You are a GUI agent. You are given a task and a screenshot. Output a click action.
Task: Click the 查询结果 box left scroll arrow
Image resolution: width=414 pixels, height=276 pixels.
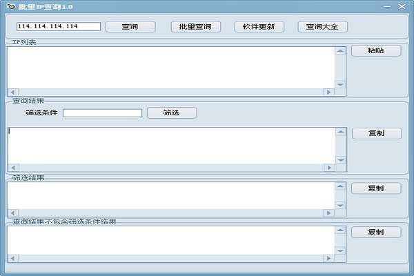coord(13,168)
